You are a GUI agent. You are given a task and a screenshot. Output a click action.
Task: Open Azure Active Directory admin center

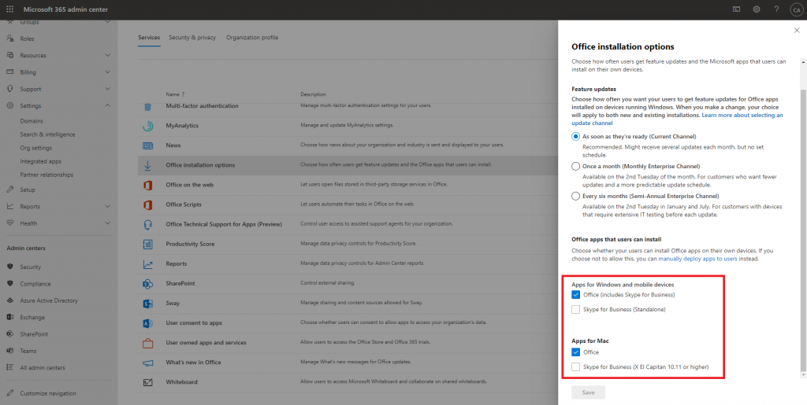coord(49,300)
